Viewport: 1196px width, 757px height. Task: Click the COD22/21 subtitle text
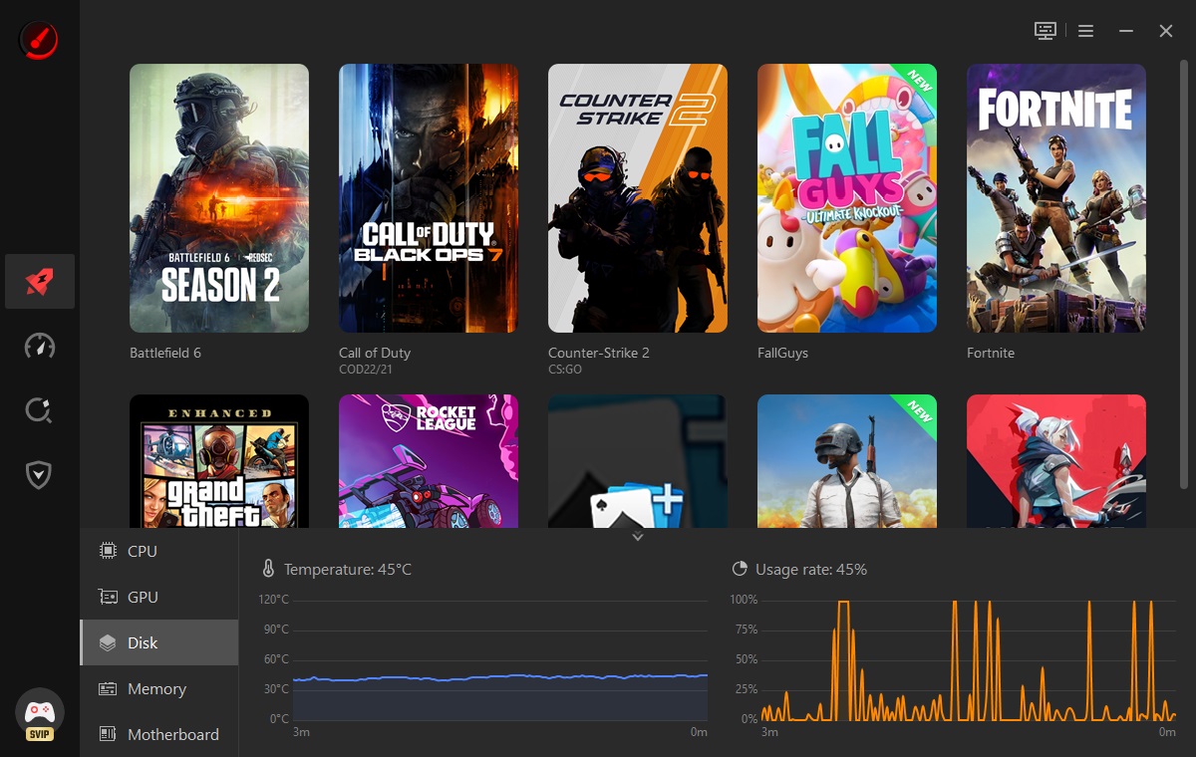(365, 370)
